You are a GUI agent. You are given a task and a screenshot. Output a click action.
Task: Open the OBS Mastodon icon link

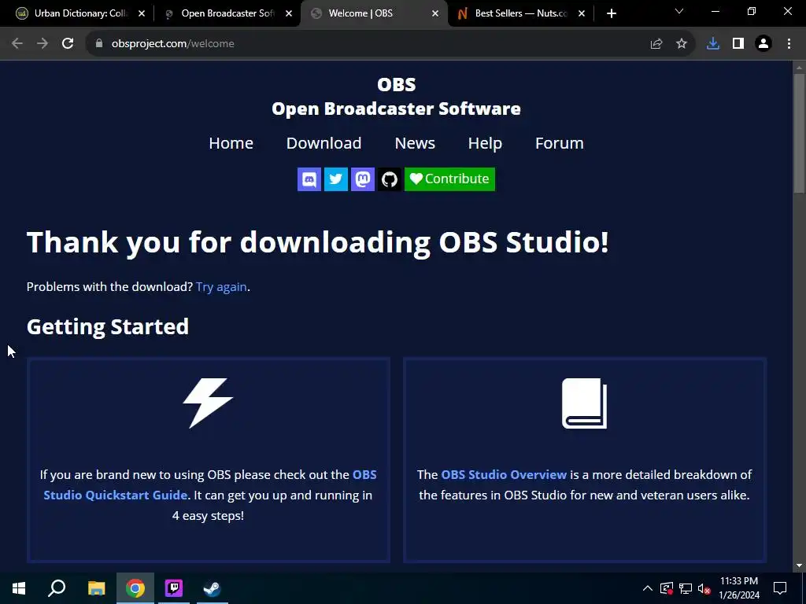click(x=362, y=179)
